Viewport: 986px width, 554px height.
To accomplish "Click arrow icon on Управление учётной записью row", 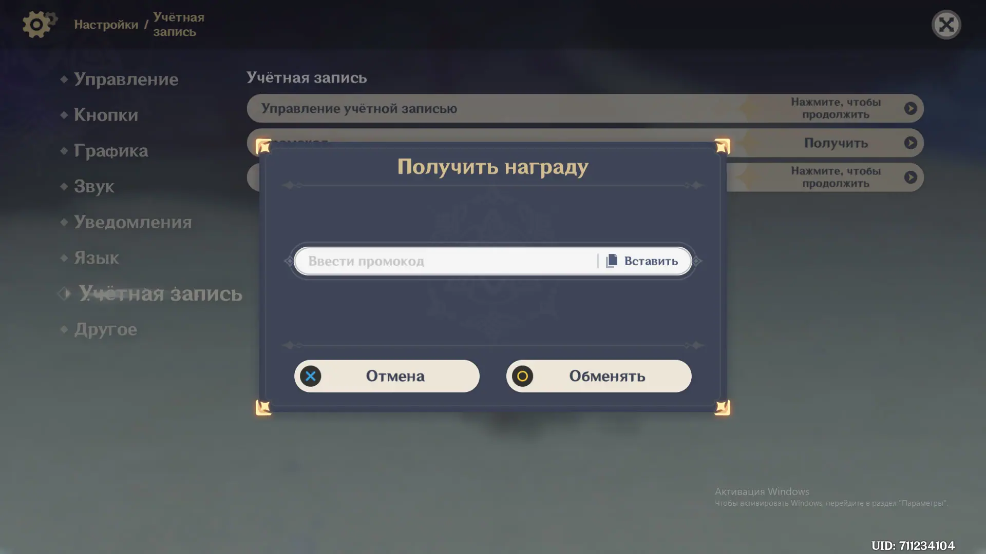I will 910,108.
